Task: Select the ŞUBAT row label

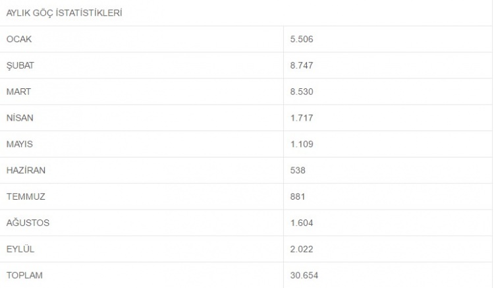Action: 20,65
